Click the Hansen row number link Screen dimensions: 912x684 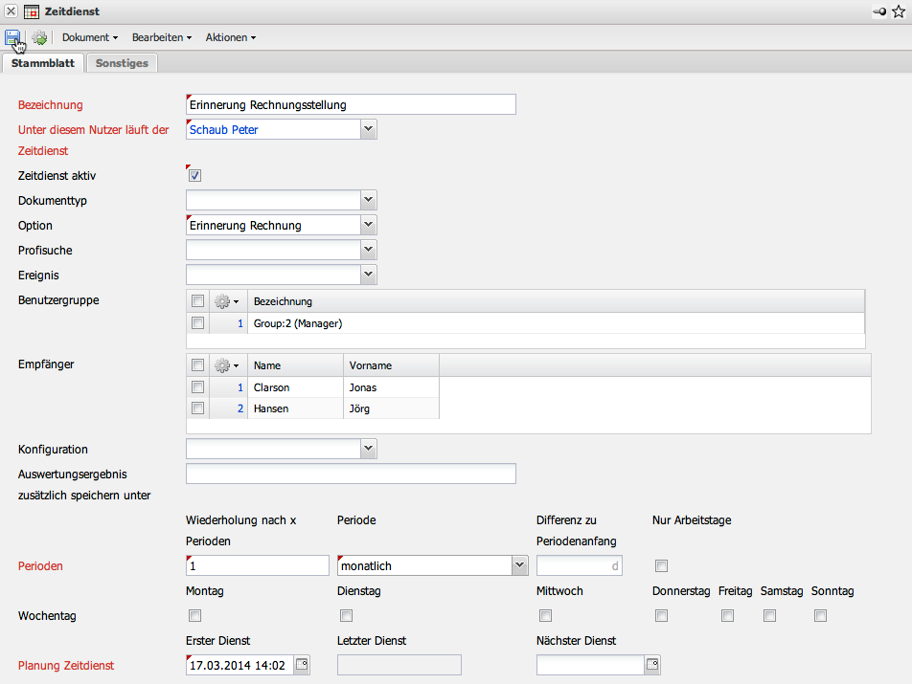[240, 408]
